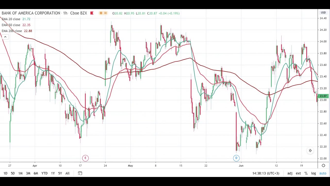Click the approximate-sign data status icon
Image resolution: width=330 pixels, height=186 pixels.
coord(105,13)
